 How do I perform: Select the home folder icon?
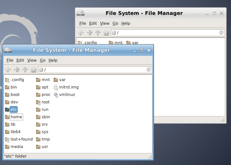[7, 117]
